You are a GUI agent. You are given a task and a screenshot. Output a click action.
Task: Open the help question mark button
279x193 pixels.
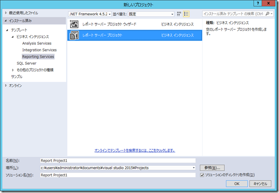tap(258, 3)
